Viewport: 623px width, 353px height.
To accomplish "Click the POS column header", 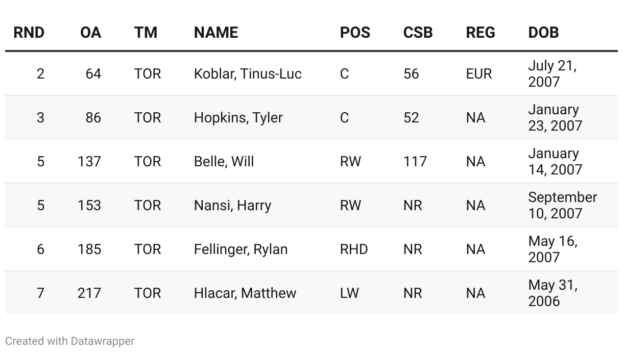I will [x=355, y=33].
